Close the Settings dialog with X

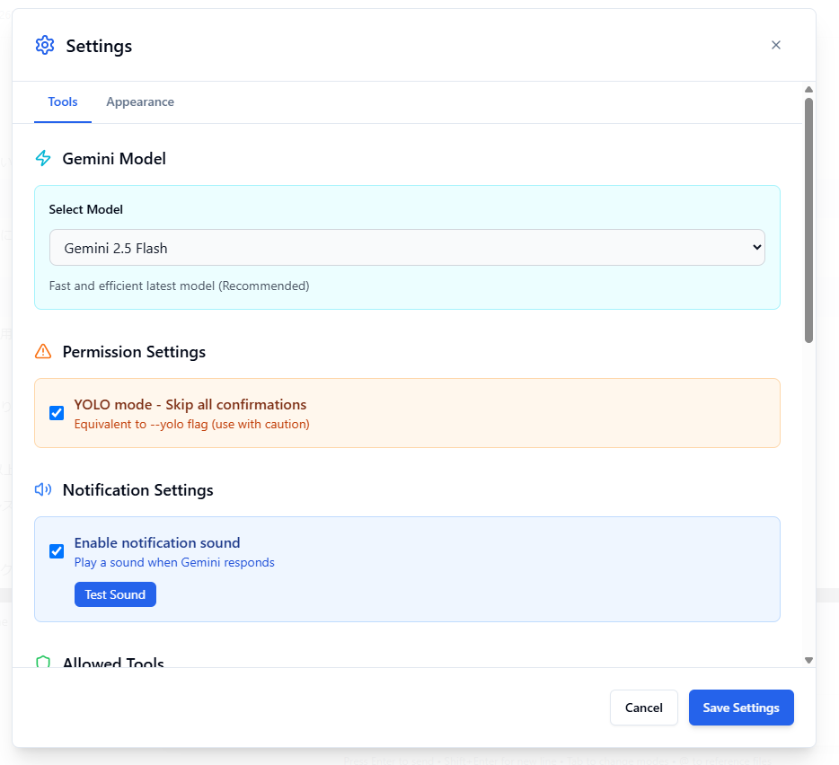[776, 45]
